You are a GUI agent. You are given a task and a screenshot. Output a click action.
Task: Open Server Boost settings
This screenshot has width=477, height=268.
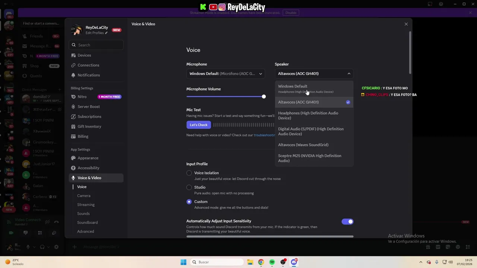pyautogui.click(x=96, y=106)
